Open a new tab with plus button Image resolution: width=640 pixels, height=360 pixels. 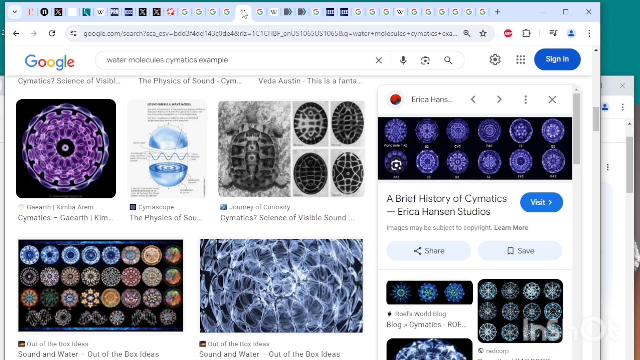[497, 12]
